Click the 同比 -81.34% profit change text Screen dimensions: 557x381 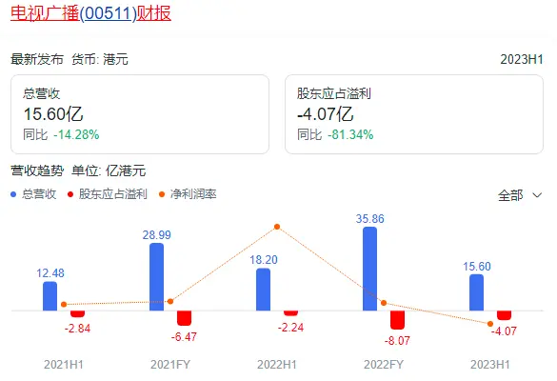point(335,134)
